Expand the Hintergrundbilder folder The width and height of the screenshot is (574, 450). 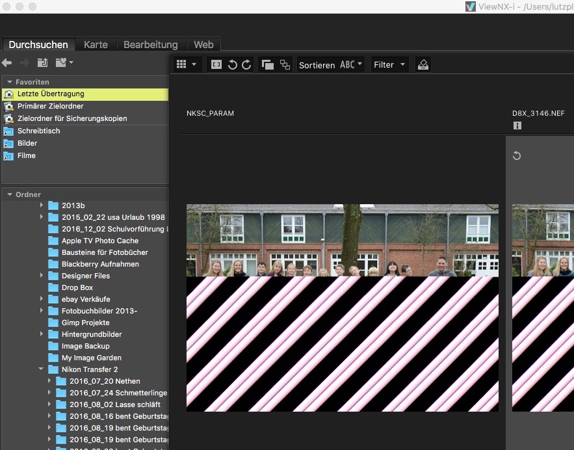click(42, 334)
